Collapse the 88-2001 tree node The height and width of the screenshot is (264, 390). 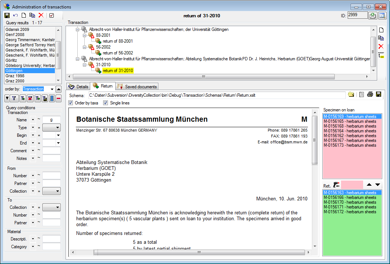coord(85,36)
